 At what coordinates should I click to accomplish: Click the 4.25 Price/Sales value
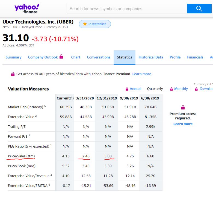130,156
